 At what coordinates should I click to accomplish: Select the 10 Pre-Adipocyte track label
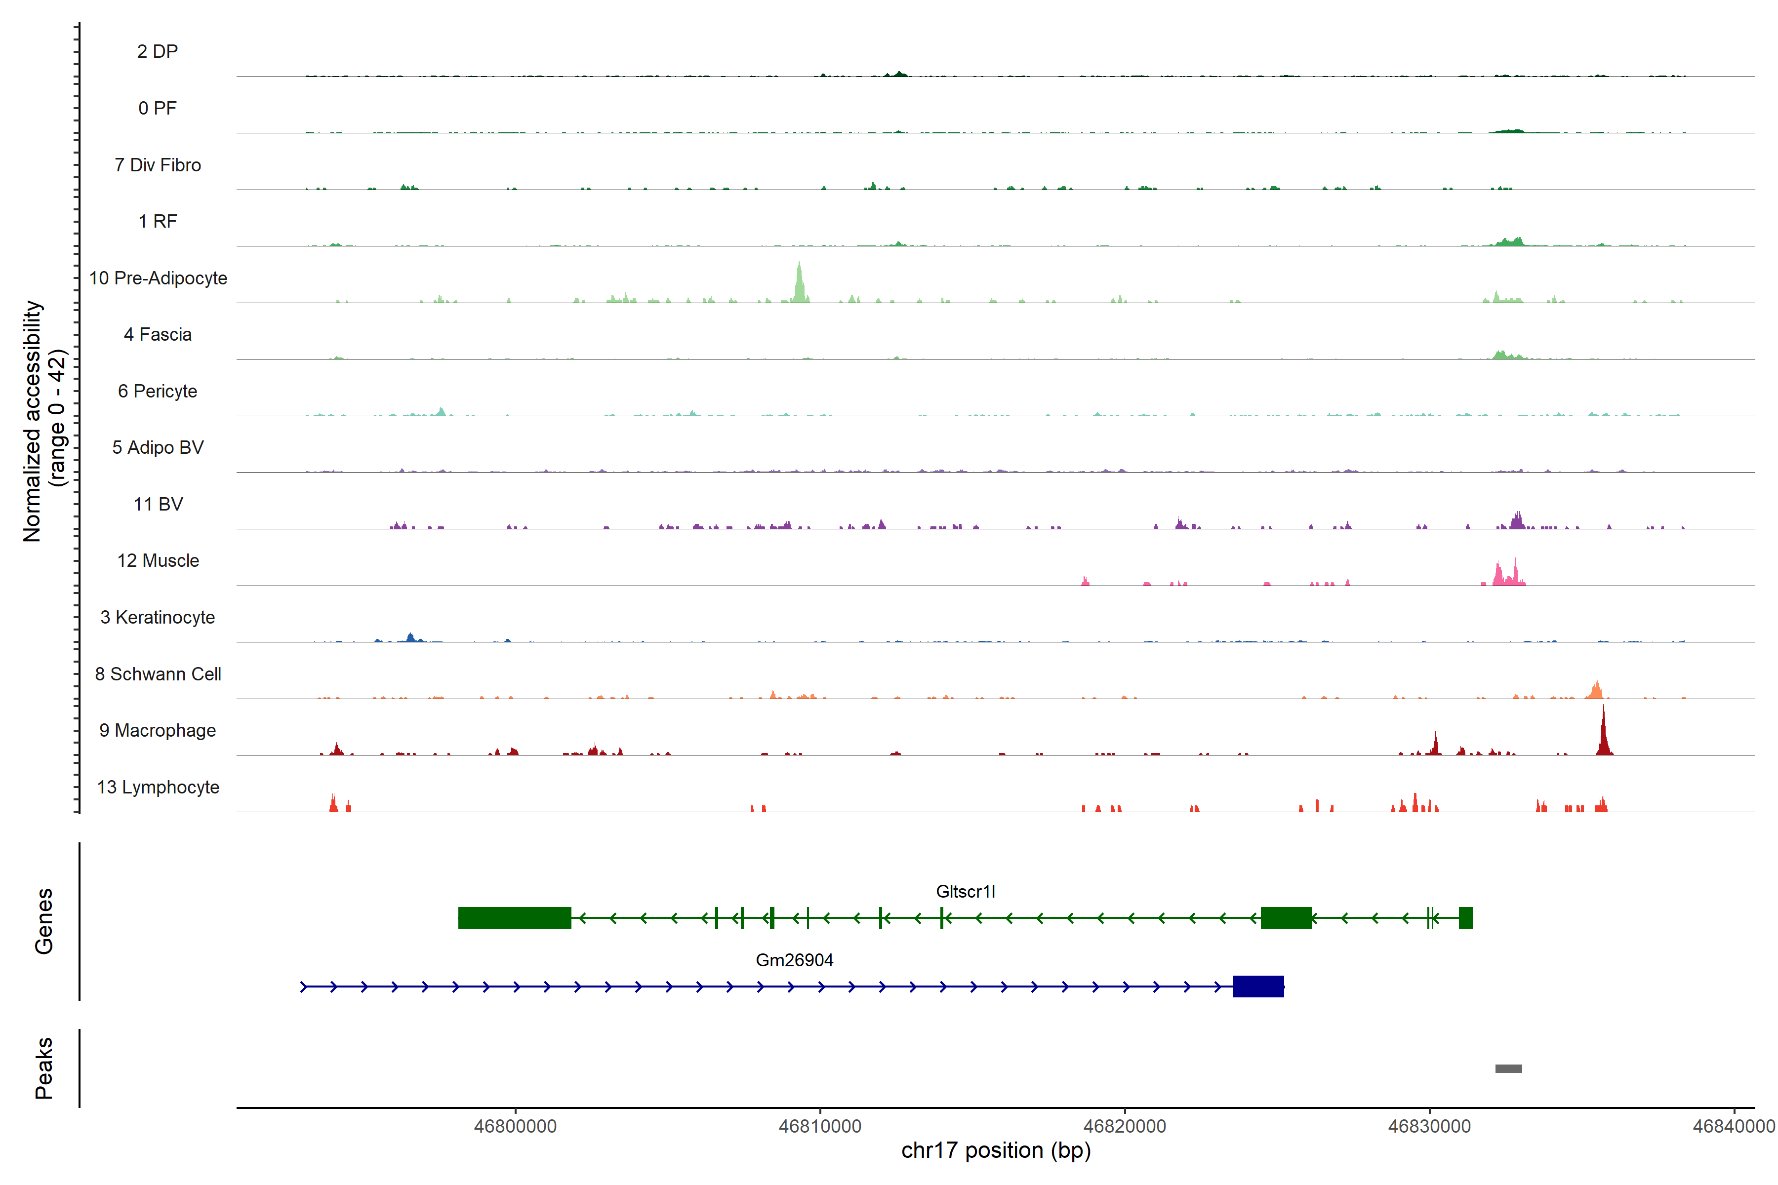point(158,278)
